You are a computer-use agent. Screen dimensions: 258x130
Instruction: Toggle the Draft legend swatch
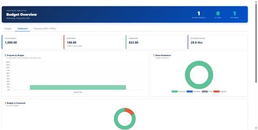coord(205,92)
